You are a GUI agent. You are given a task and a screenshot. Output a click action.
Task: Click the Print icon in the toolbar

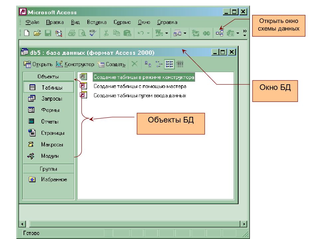coord(72,33)
